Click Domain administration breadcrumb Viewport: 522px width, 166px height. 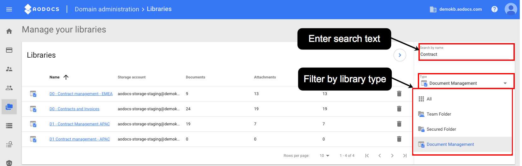pyautogui.click(x=107, y=9)
